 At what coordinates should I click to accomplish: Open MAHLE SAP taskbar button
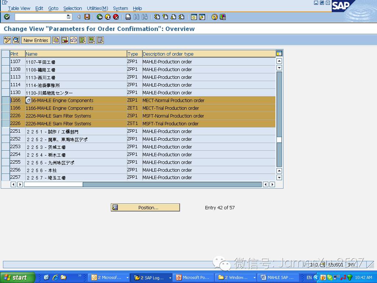click(x=278, y=278)
